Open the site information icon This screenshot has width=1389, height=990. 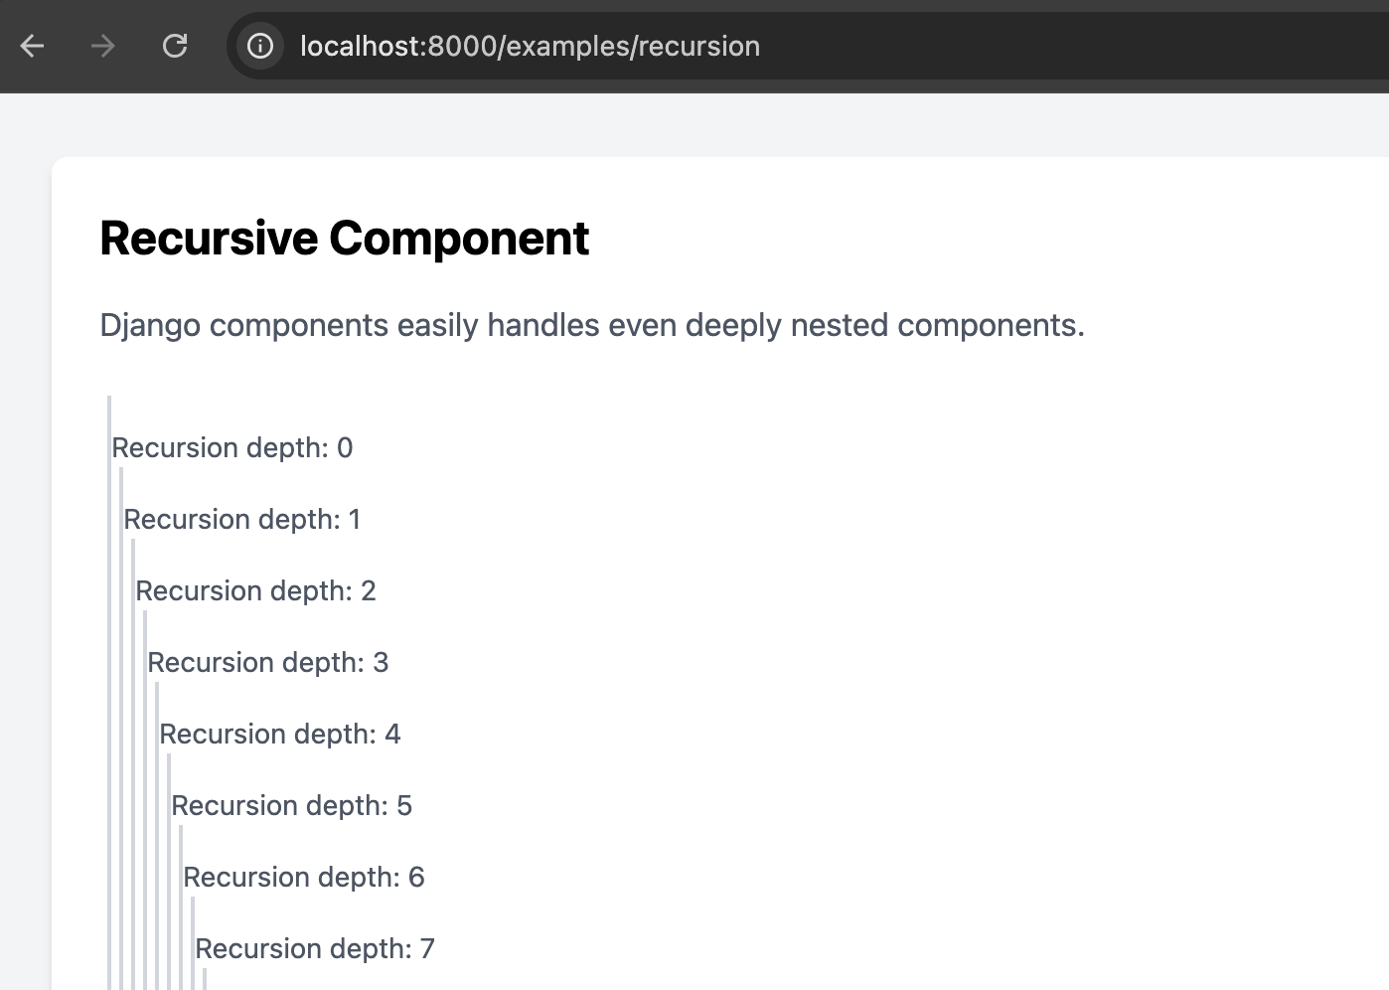pos(260,46)
